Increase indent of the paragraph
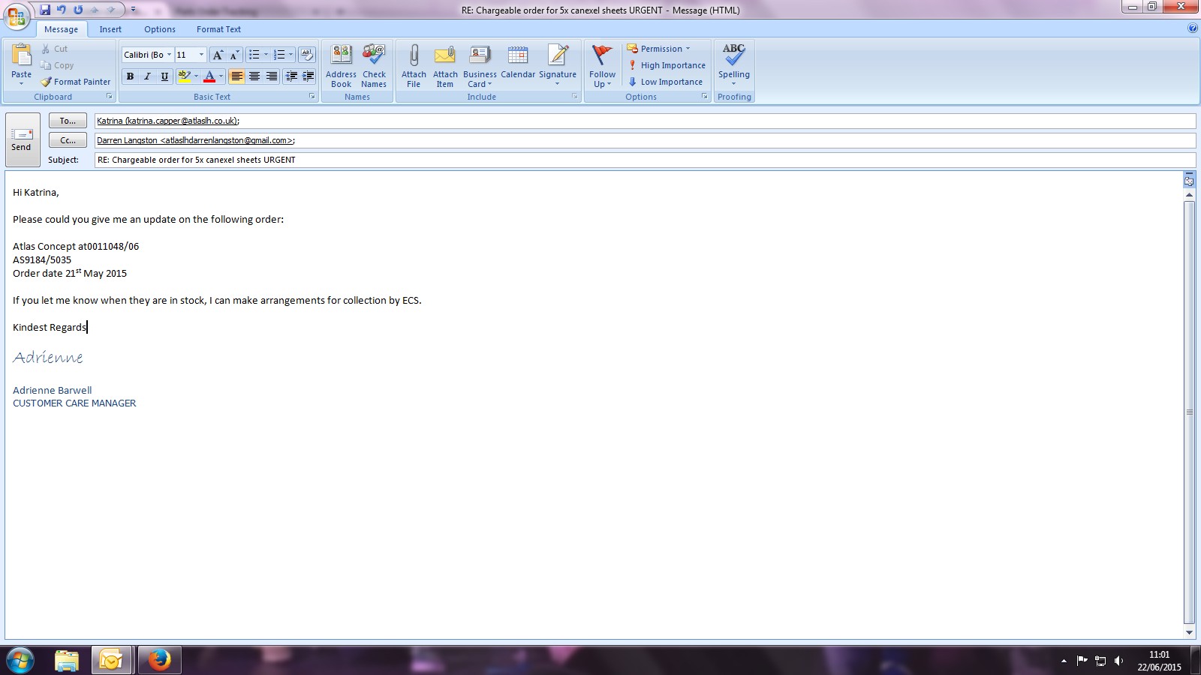Image resolution: width=1201 pixels, height=675 pixels. pyautogui.click(x=308, y=76)
